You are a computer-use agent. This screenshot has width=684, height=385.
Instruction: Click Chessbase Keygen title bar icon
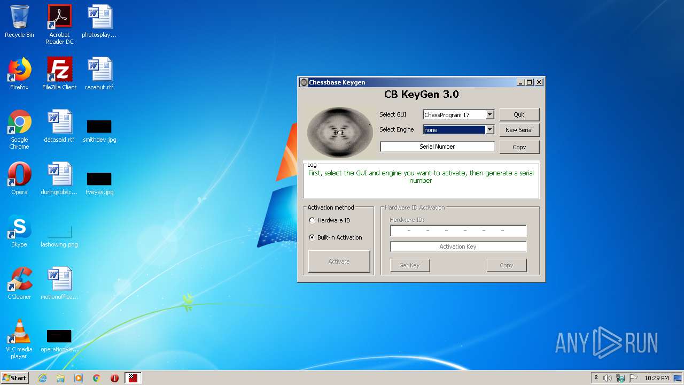[x=304, y=82]
